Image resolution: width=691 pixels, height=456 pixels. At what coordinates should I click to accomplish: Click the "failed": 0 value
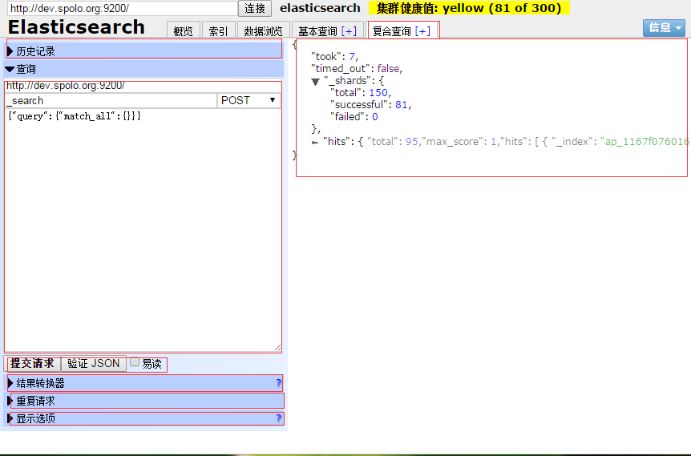point(375,117)
